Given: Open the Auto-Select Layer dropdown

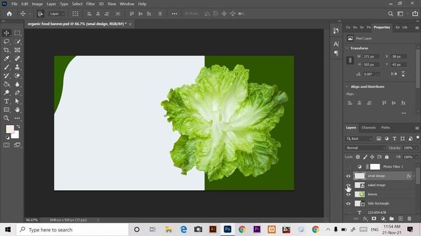Looking at the screenshot, I should [57, 14].
